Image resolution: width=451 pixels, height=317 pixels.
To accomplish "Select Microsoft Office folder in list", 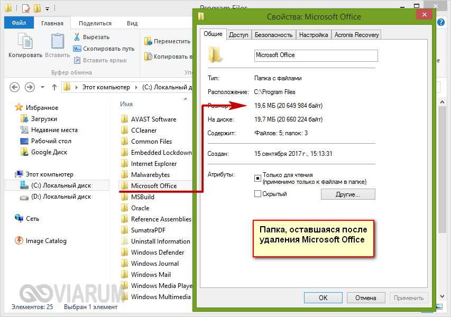I will 155,185.
